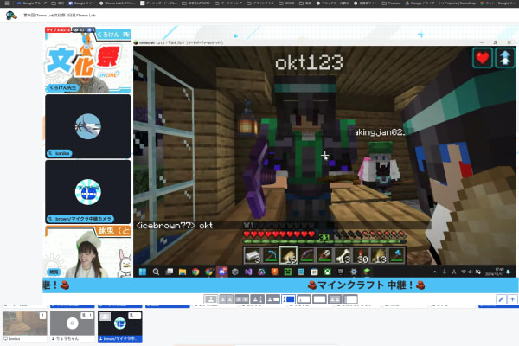Viewport: 519px width, 346px height.
Task: Open options menu on kanika thumbnail
Action: (x=42, y=316)
